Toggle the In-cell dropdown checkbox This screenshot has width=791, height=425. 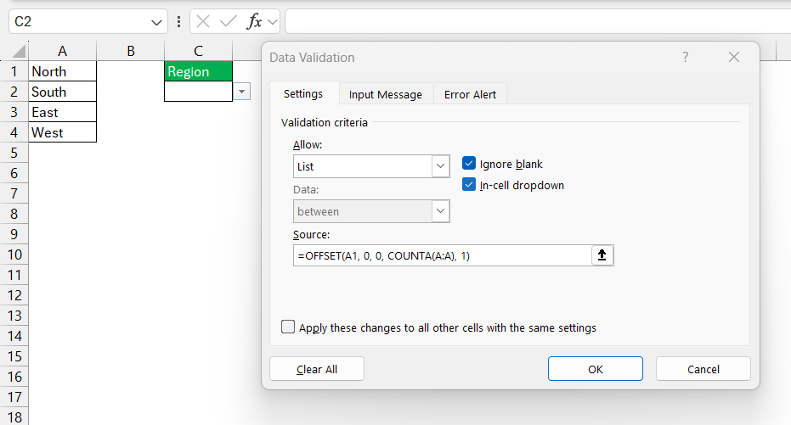click(469, 184)
